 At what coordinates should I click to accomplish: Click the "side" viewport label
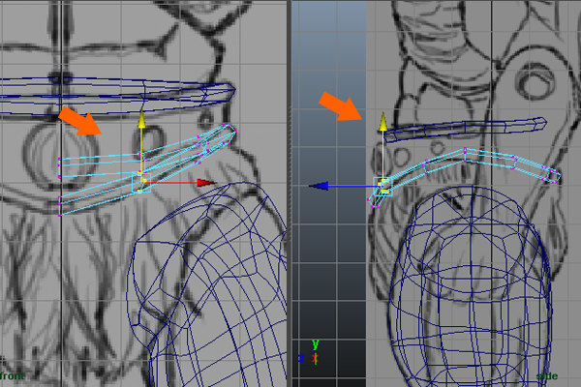point(547,376)
